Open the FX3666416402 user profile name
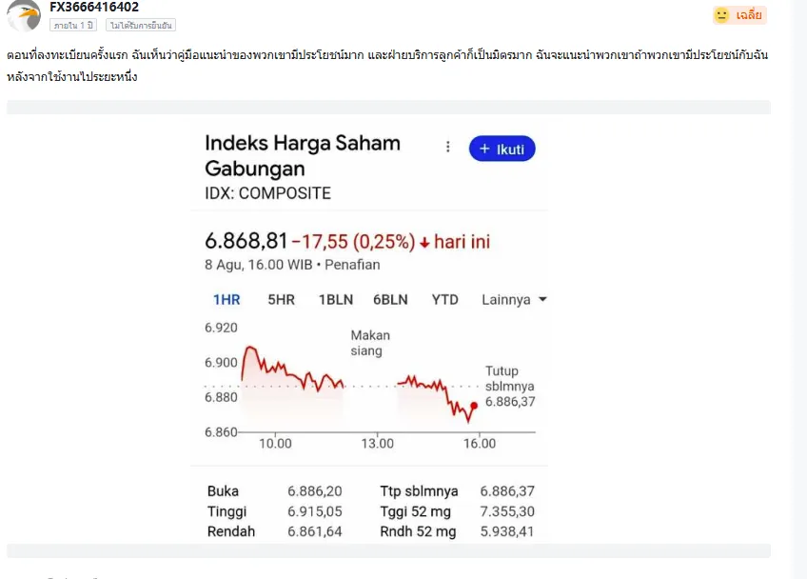This screenshot has height=579, width=807. 94,8
